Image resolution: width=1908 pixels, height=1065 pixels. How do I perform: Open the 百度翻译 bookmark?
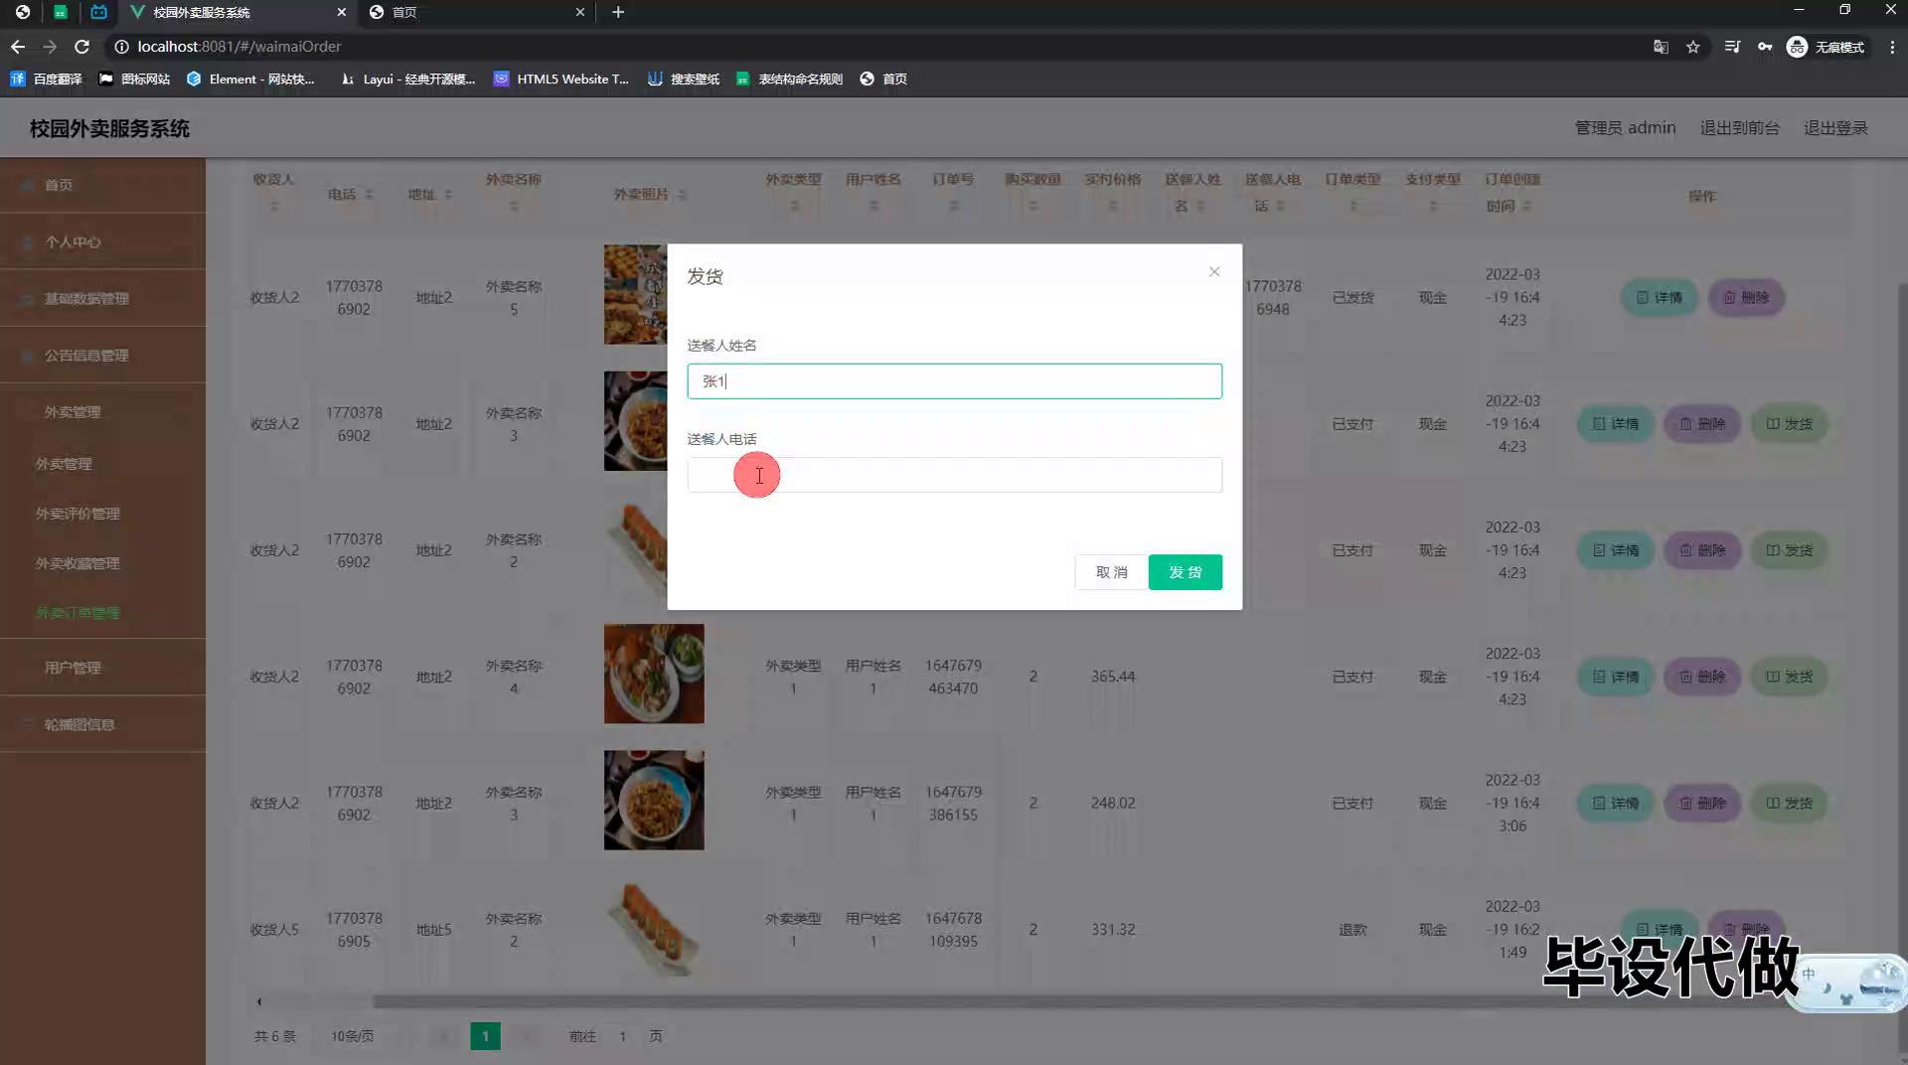[x=47, y=78]
